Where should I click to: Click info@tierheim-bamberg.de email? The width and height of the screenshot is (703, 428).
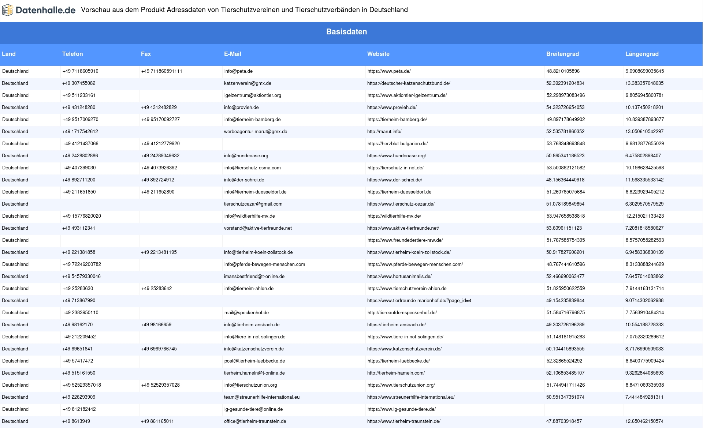click(x=252, y=120)
